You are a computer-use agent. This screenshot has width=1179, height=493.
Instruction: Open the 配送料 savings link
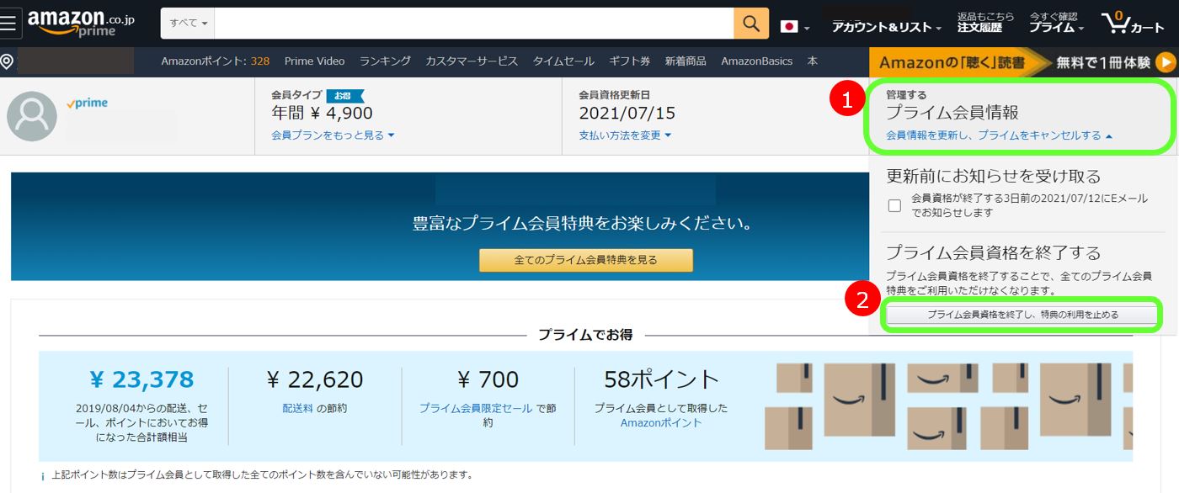click(298, 408)
